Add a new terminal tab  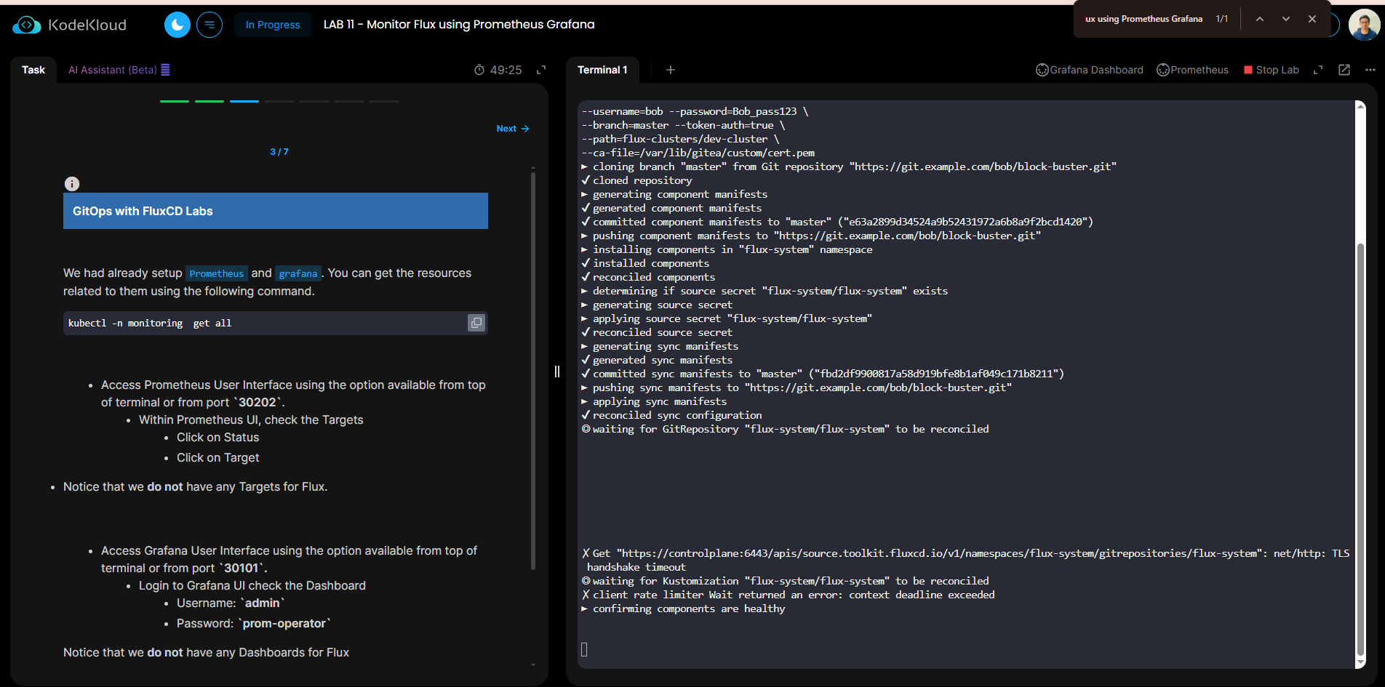click(x=671, y=70)
